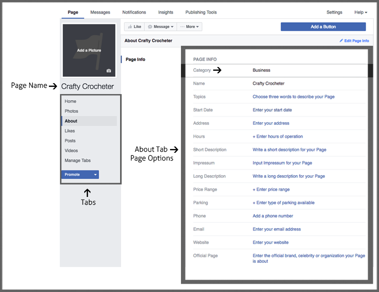Click the Category row label
The height and width of the screenshot is (292, 379).
202,70
